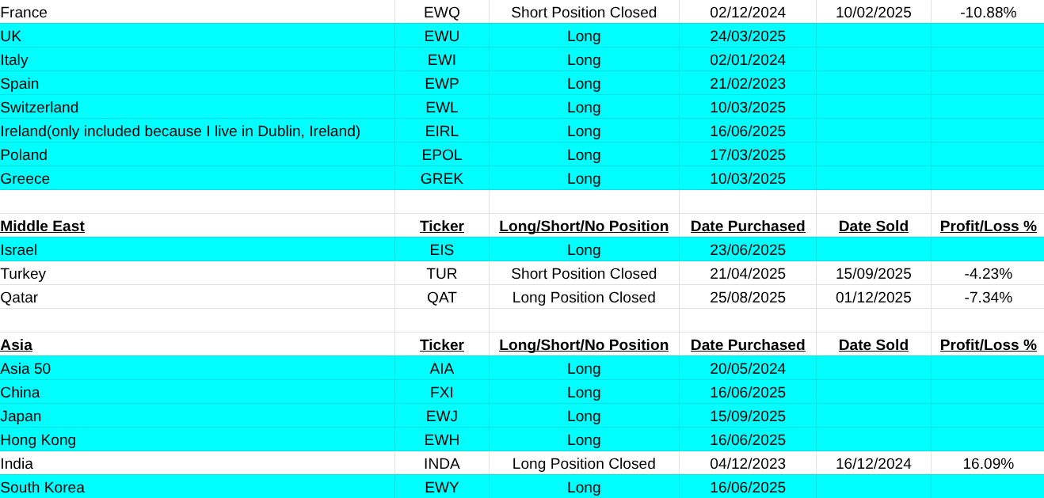
Task: Select Spain's purchase date 21/02/2023
Action: pos(747,84)
